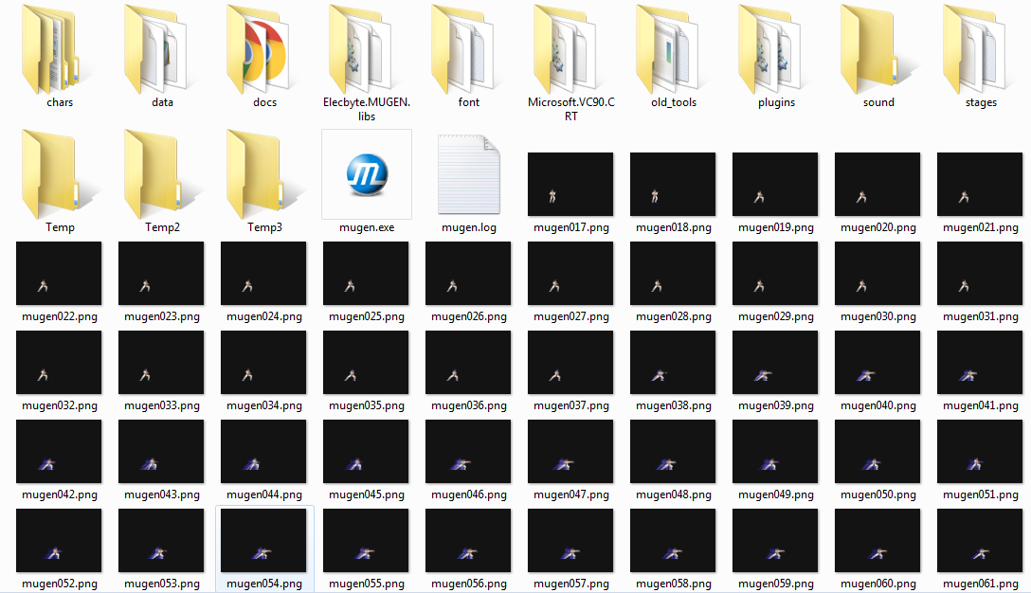Select thumbnail mugen053.png
Viewport: 1031px width, 593px height.
(x=161, y=540)
